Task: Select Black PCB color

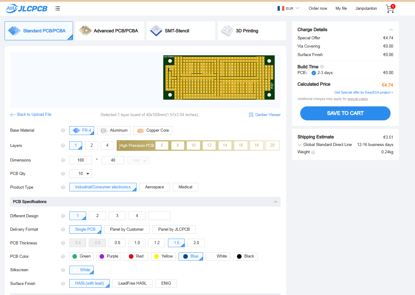Action: coord(246,257)
